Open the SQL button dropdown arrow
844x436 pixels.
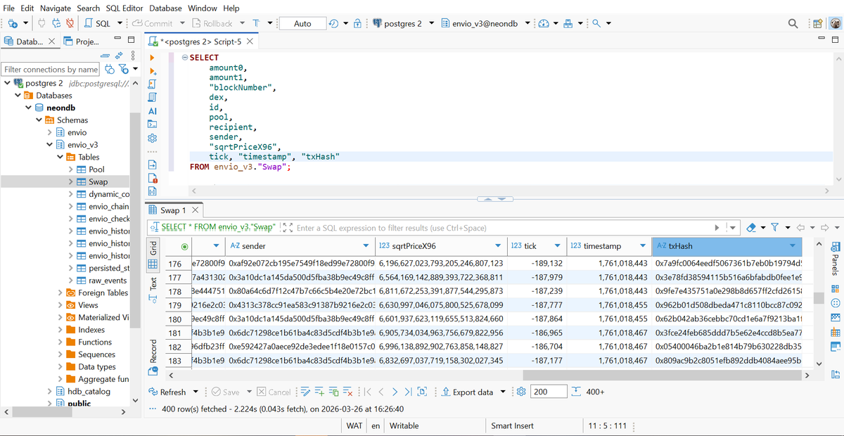coord(119,23)
